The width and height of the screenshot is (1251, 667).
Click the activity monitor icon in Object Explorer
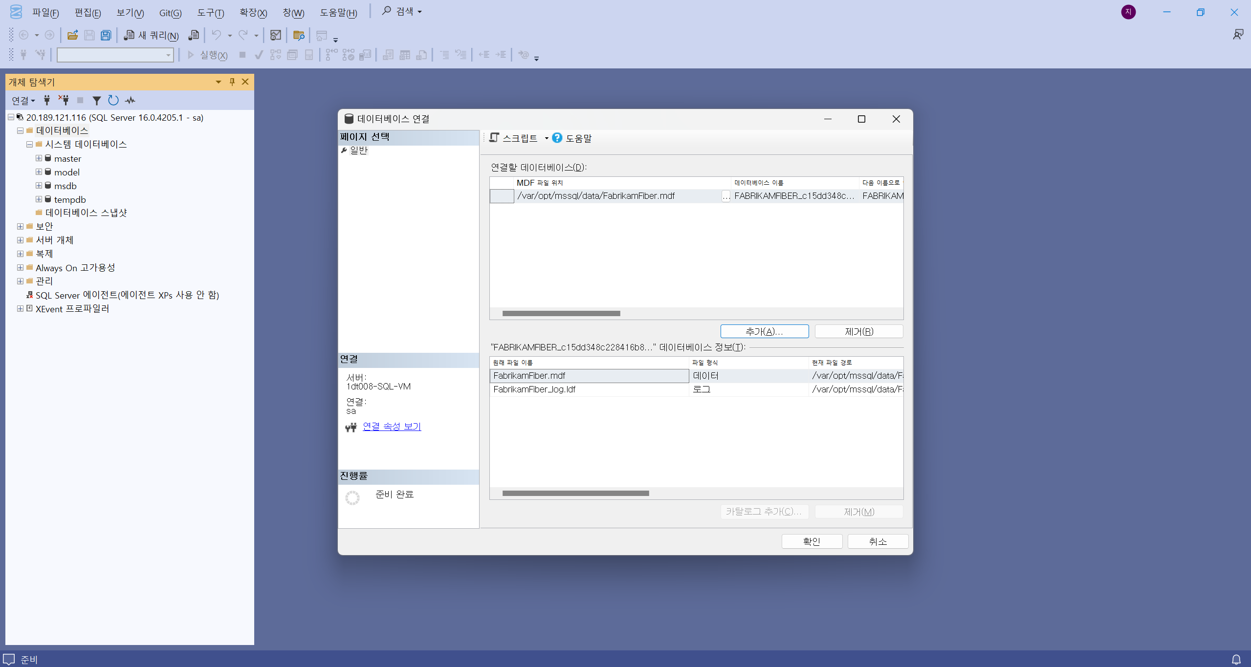click(130, 101)
